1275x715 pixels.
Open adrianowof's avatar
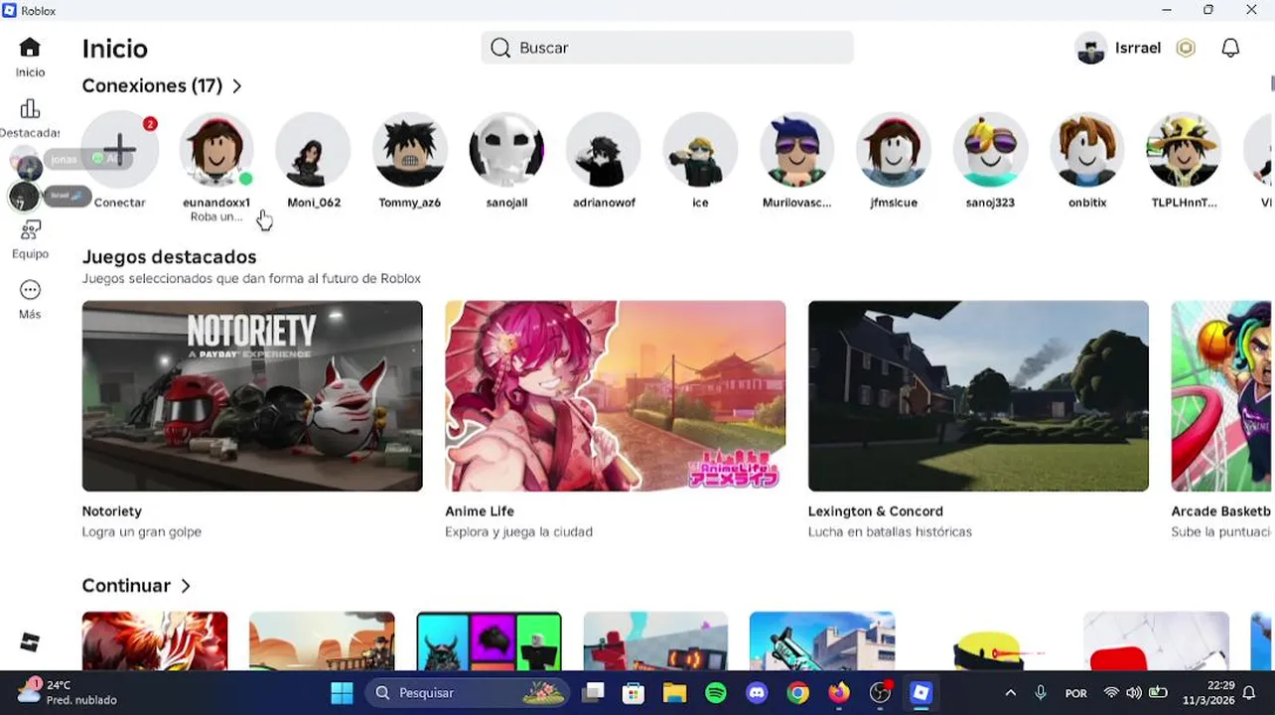coord(604,150)
